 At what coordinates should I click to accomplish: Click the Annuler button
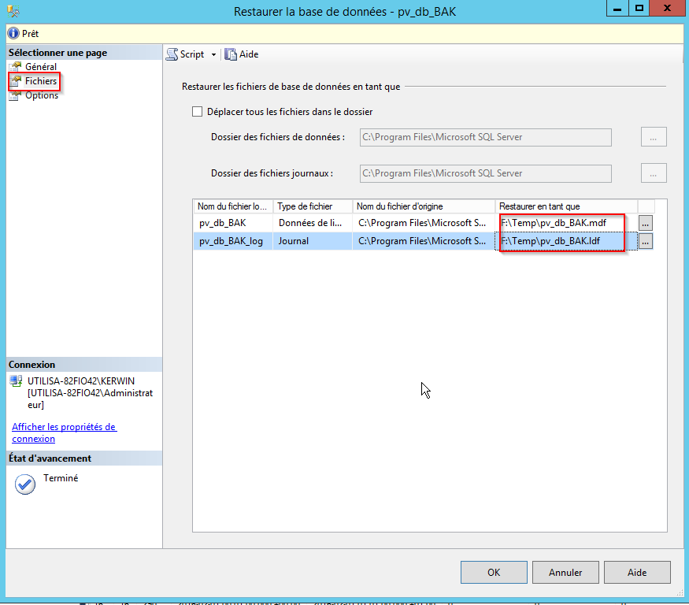565,573
